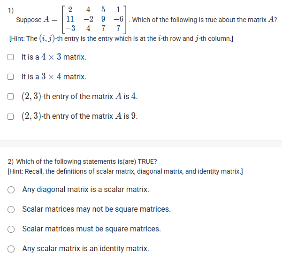Tick the checkbox for '4 × 3 matrix'
Viewport: 282px width, 268px height.
pyautogui.click(x=10, y=57)
